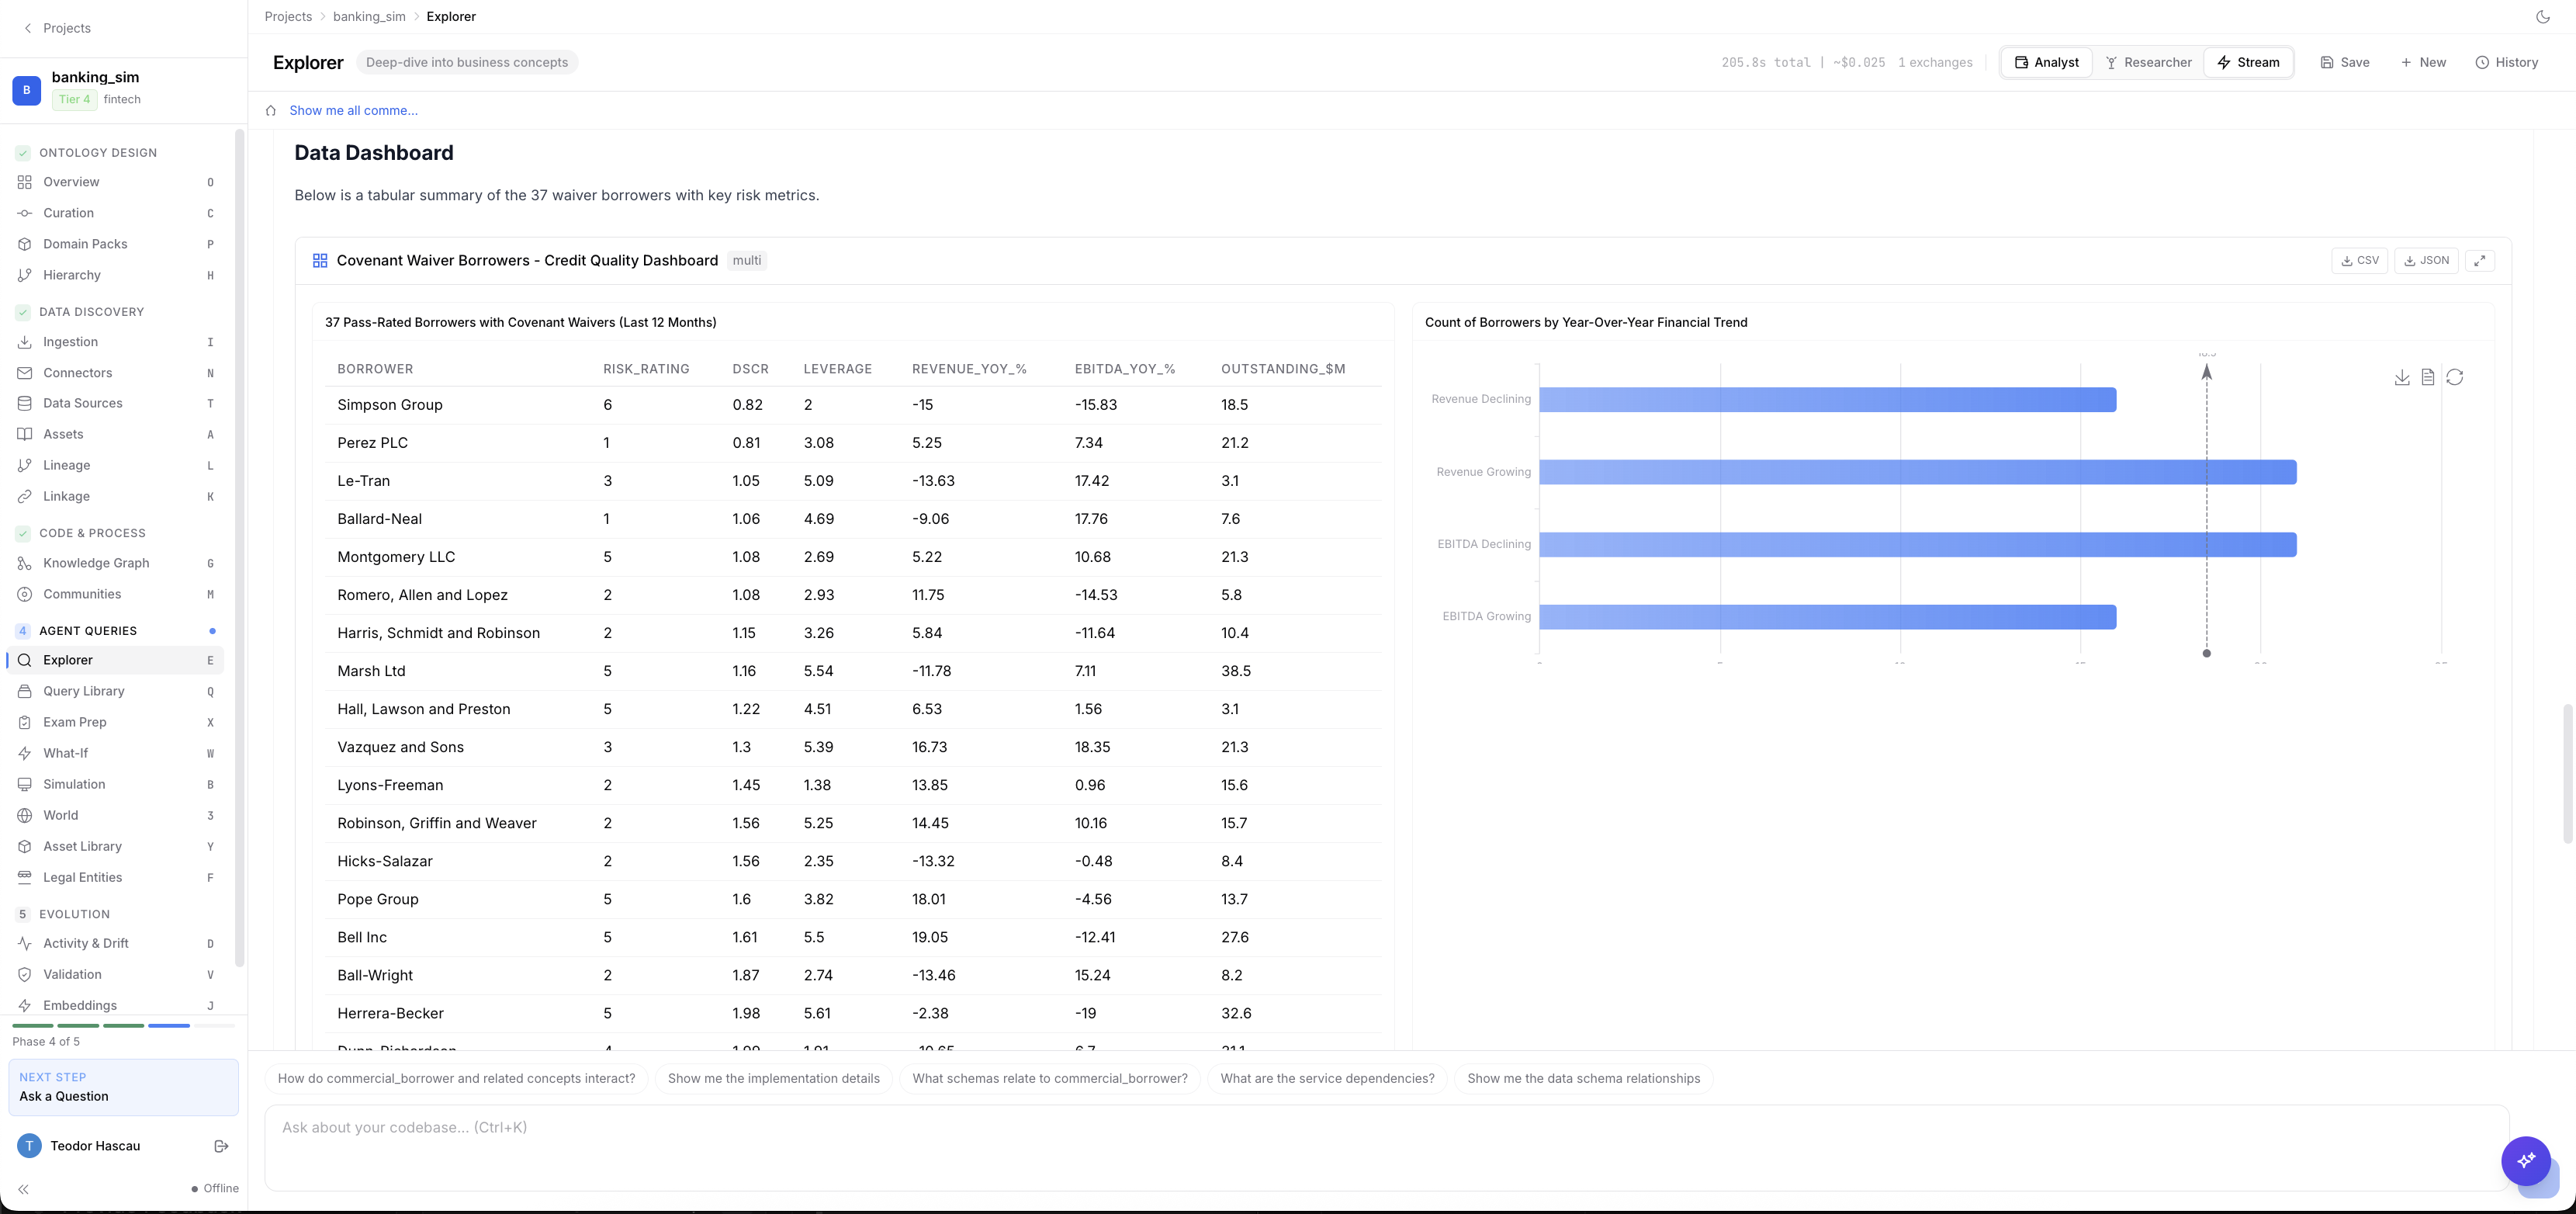The width and height of the screenshot is (2576, 1214).
Task: Select the Ingestion icon under Data Discovery
Action: click(x=25, y=341)
